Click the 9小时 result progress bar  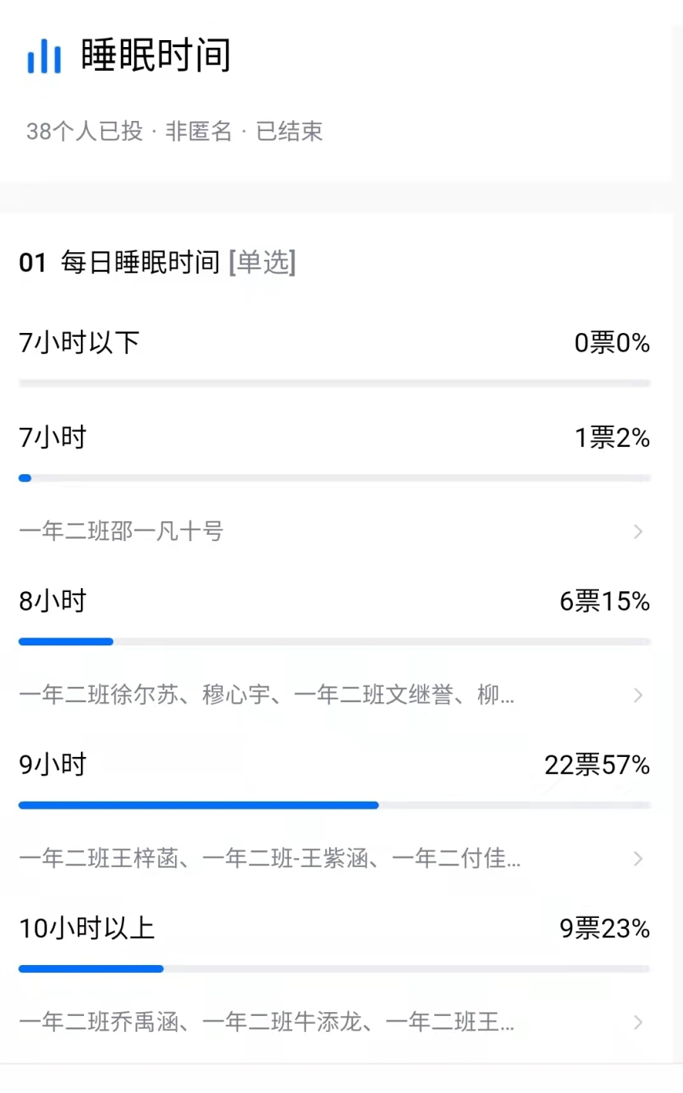[x=334, y=805]
